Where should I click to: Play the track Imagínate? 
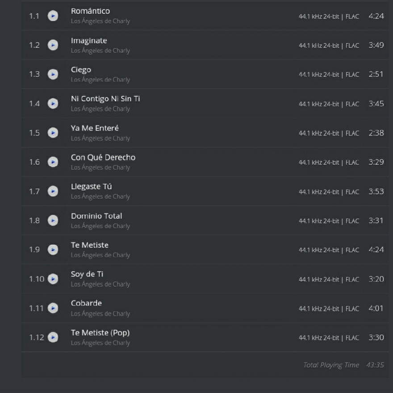coord(53,45)
